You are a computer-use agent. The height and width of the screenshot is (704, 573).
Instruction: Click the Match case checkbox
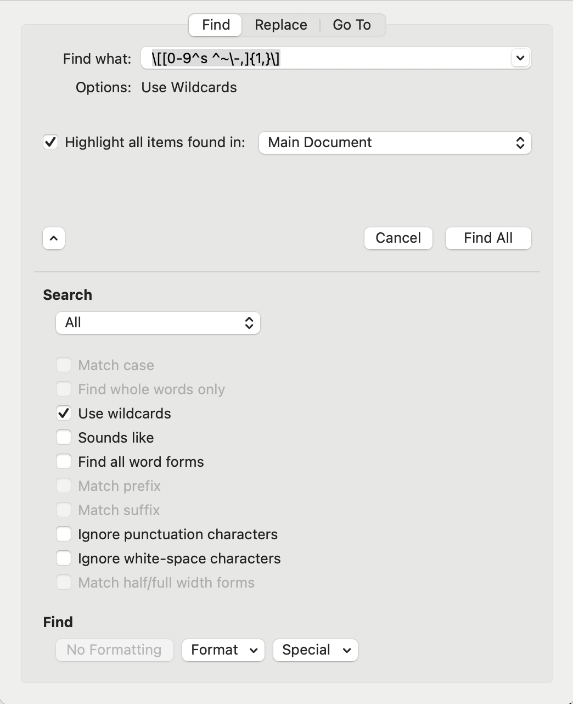coord(64,365)
